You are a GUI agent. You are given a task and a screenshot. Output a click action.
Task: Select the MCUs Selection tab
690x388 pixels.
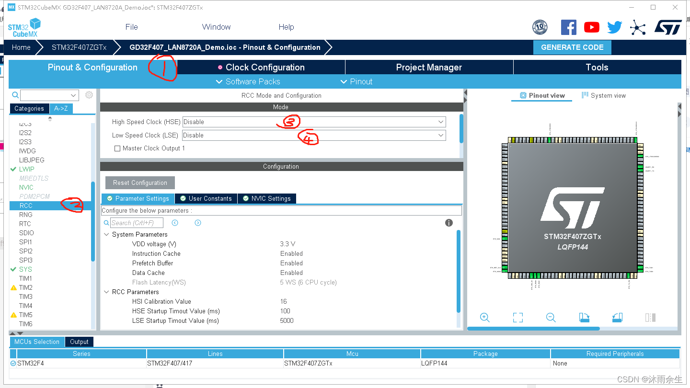[37, 342]
